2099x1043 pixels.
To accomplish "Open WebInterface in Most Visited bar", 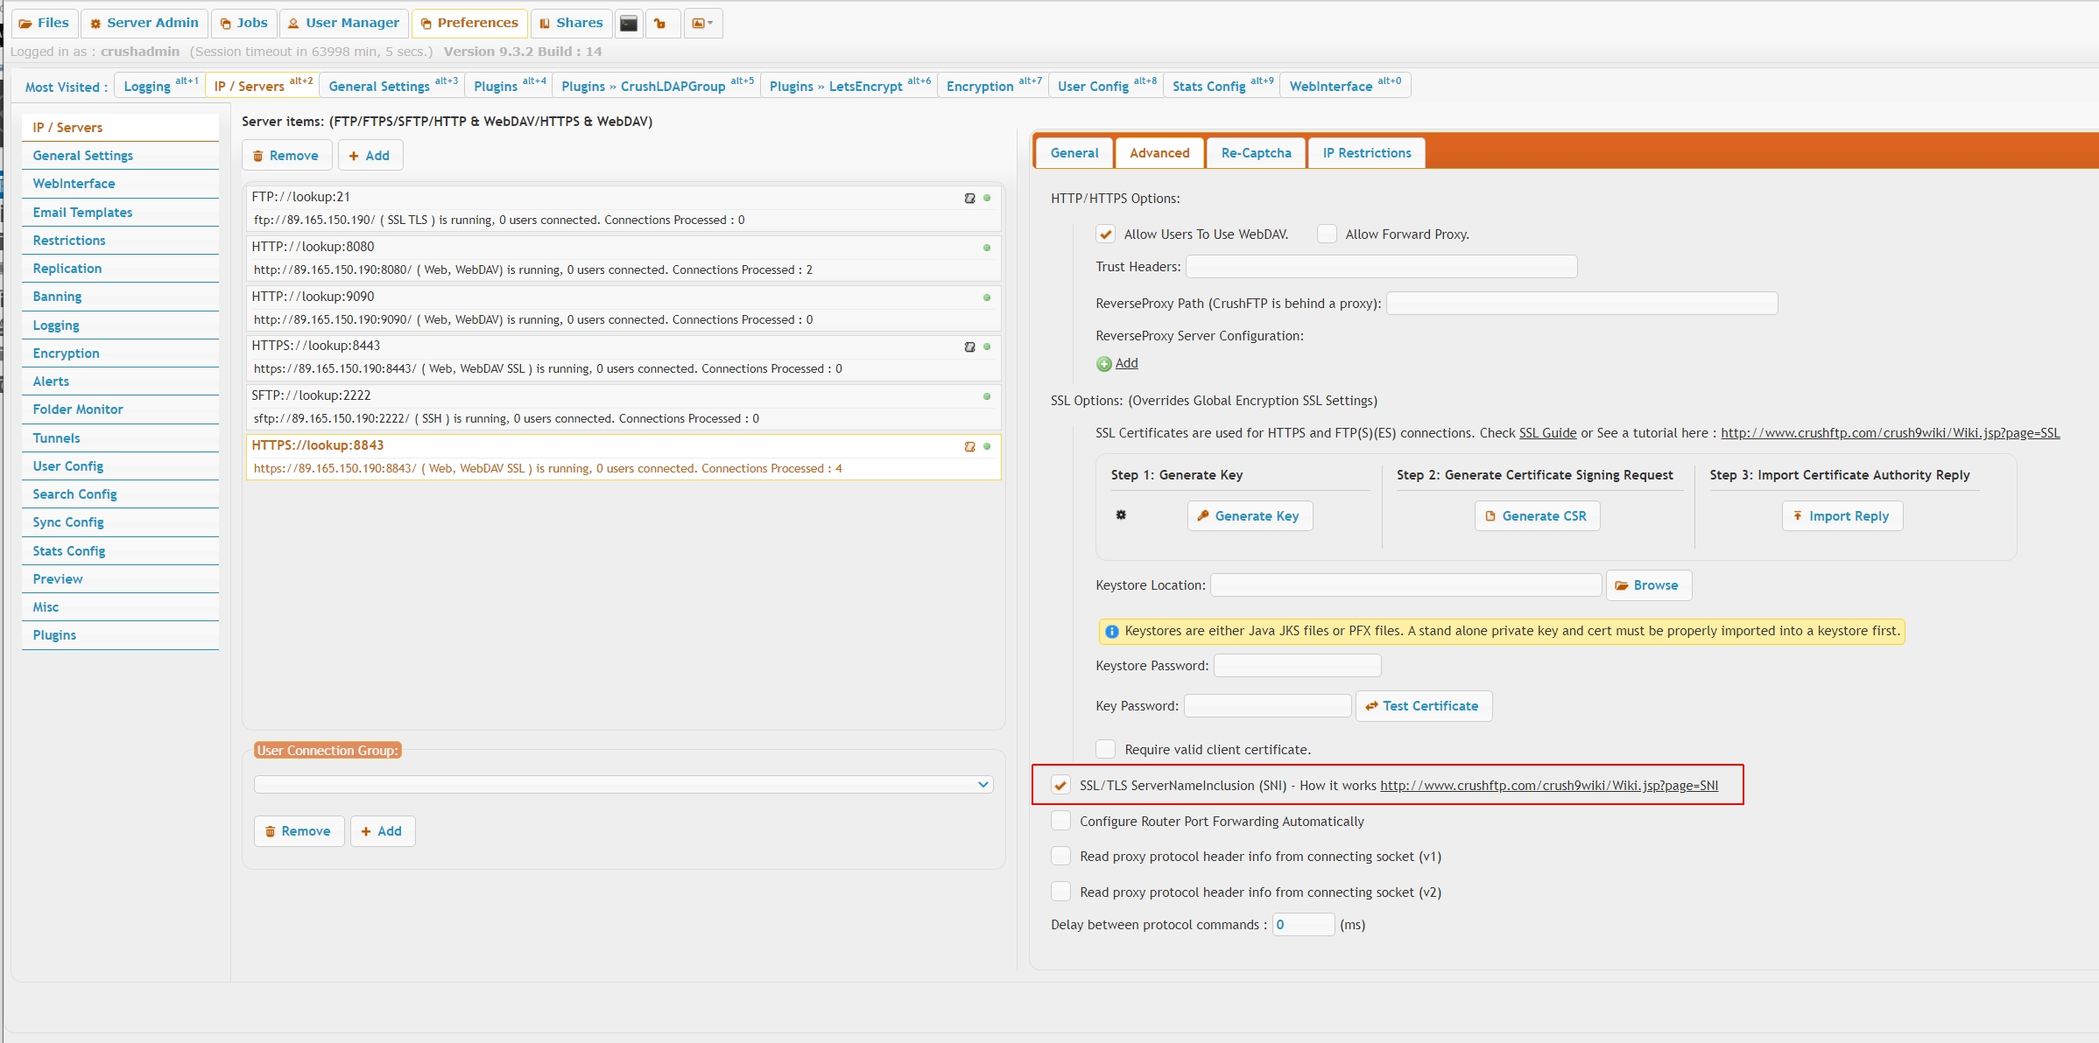I will click(1345, 86).
